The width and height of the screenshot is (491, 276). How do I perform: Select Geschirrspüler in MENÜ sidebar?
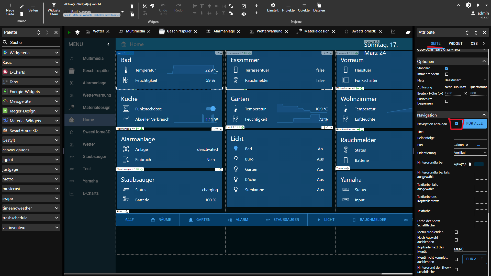click(x=90, y=71)
